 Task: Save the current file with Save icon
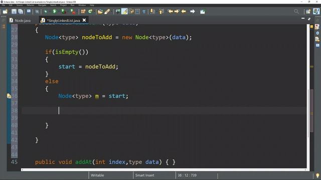tap(14, 11)
